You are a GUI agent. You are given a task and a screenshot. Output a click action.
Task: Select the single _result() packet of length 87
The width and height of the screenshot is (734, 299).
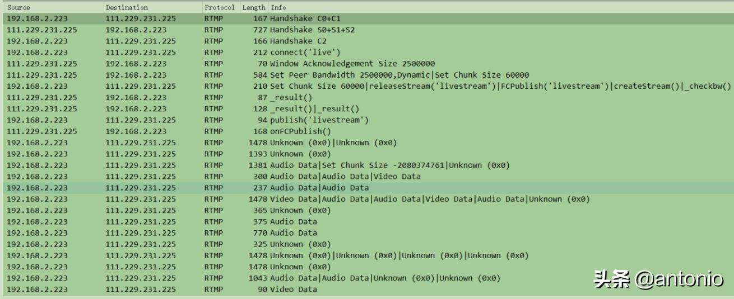pos(286,97)
